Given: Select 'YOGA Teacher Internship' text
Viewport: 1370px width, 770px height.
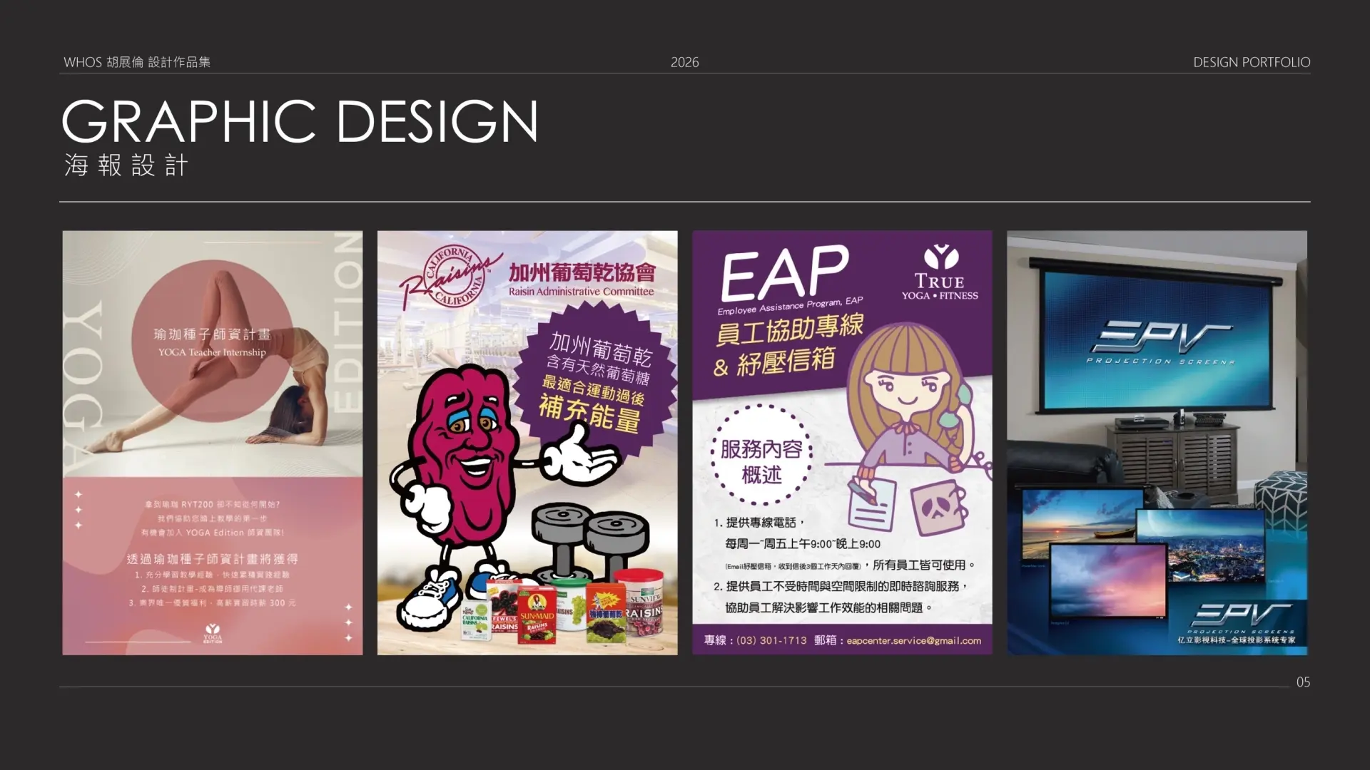Looking at the screenshot, I should (212, 352).
